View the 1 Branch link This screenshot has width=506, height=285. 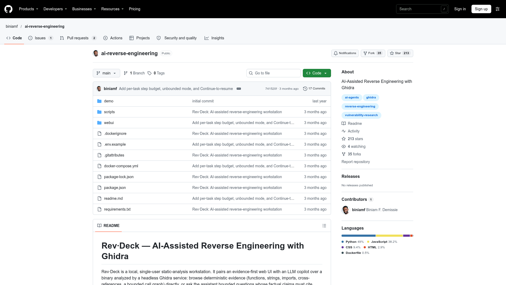[x=134, y=73]
